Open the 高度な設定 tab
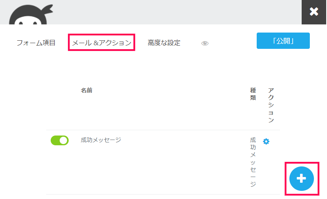This screenshot has width=327, height=199. (x=164, y=43)
